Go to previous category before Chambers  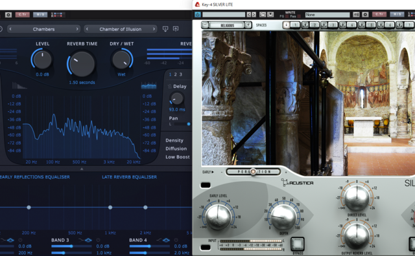(10, 29)
